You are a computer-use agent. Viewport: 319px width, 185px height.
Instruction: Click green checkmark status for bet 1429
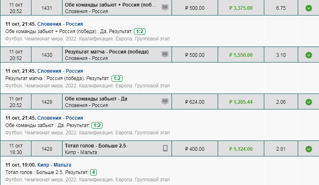(309, 102)
